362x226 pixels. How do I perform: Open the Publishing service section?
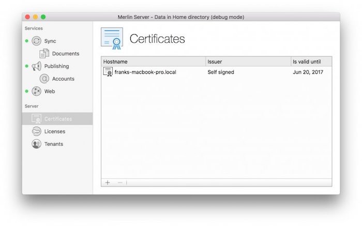56,66
